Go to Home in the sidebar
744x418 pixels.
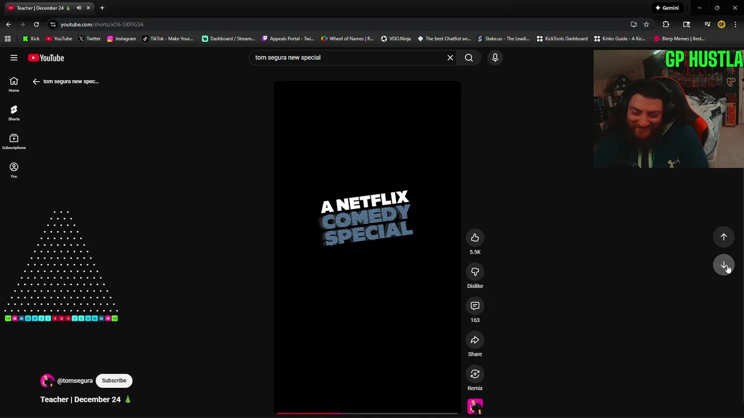tap(14, 84)
